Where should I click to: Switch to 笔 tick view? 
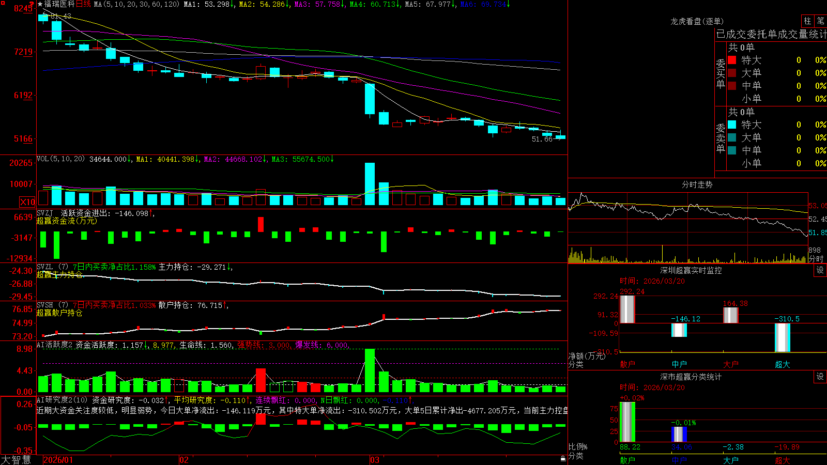[x=820, y=21]
